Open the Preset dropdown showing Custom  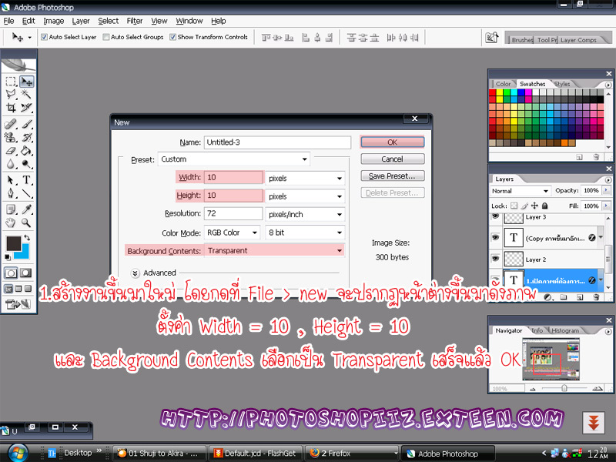234,159
